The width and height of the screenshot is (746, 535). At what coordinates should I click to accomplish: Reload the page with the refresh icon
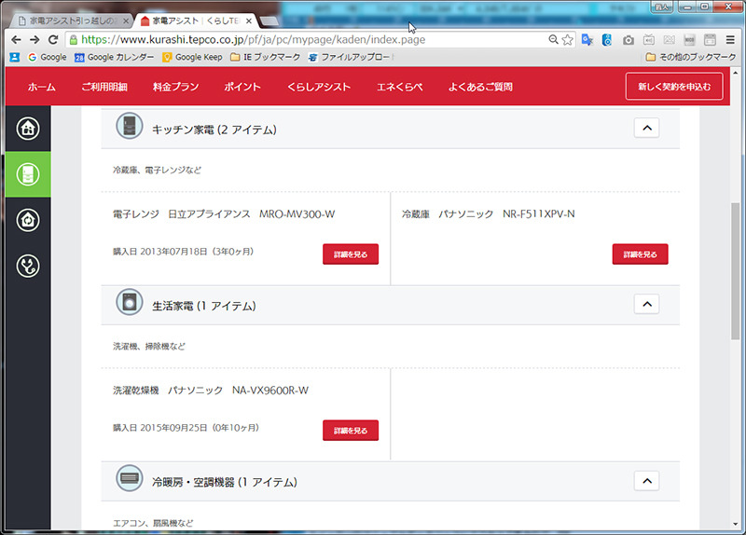(x=53, y=39)
